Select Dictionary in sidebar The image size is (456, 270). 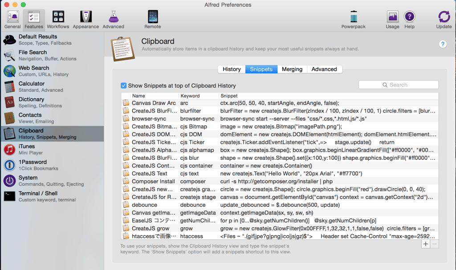[52, 103]
